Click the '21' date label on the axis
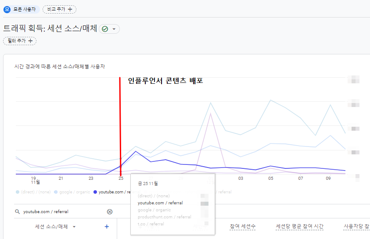 click(x=61, y=178)
